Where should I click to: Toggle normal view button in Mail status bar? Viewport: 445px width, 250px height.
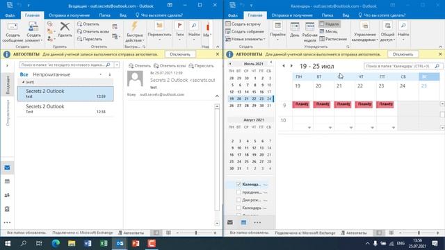pyautogui.click(x=156, y=233)
